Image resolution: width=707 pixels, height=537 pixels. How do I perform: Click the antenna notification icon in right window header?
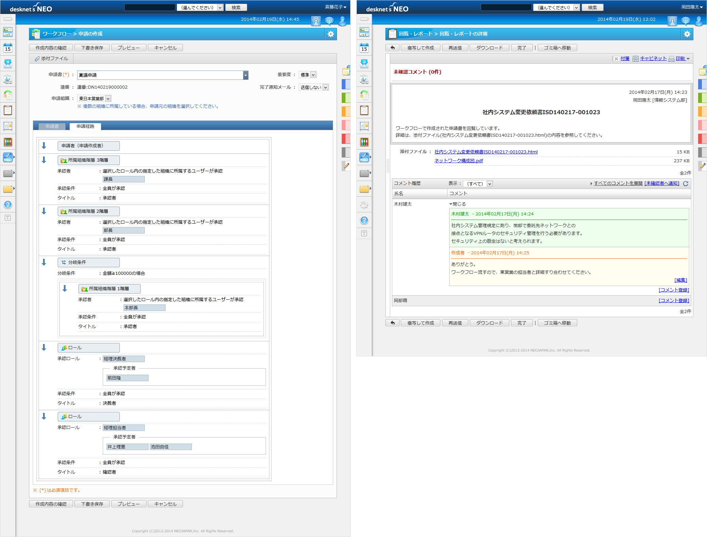click(673, 21)
